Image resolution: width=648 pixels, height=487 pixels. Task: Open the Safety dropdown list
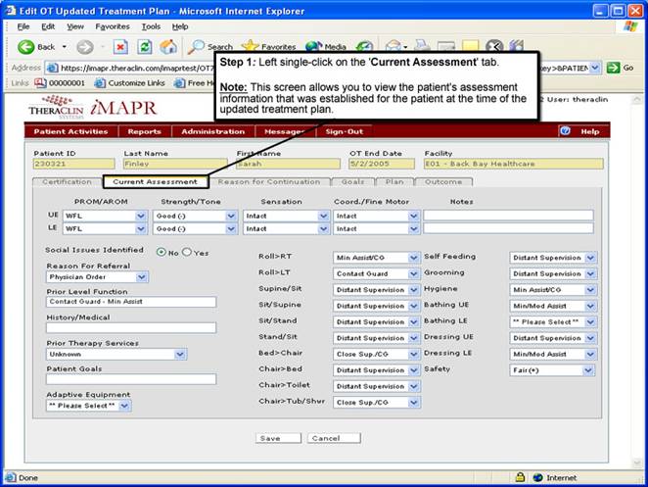[x=588, y=370]
